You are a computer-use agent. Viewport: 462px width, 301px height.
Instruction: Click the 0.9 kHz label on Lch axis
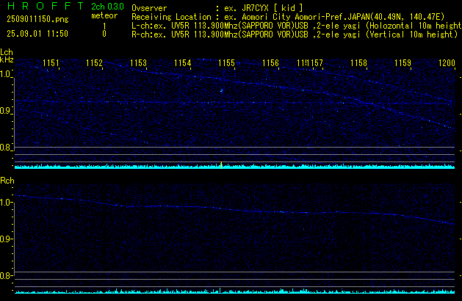point(5,111)
